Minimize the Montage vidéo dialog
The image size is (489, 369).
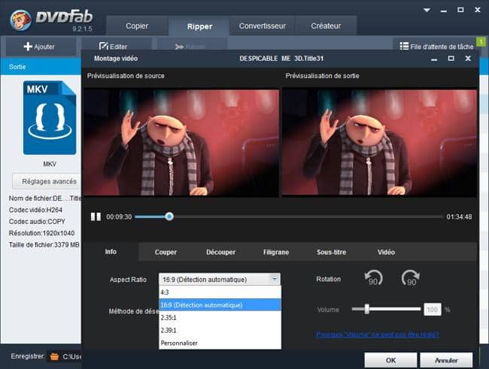pos(434,59)
